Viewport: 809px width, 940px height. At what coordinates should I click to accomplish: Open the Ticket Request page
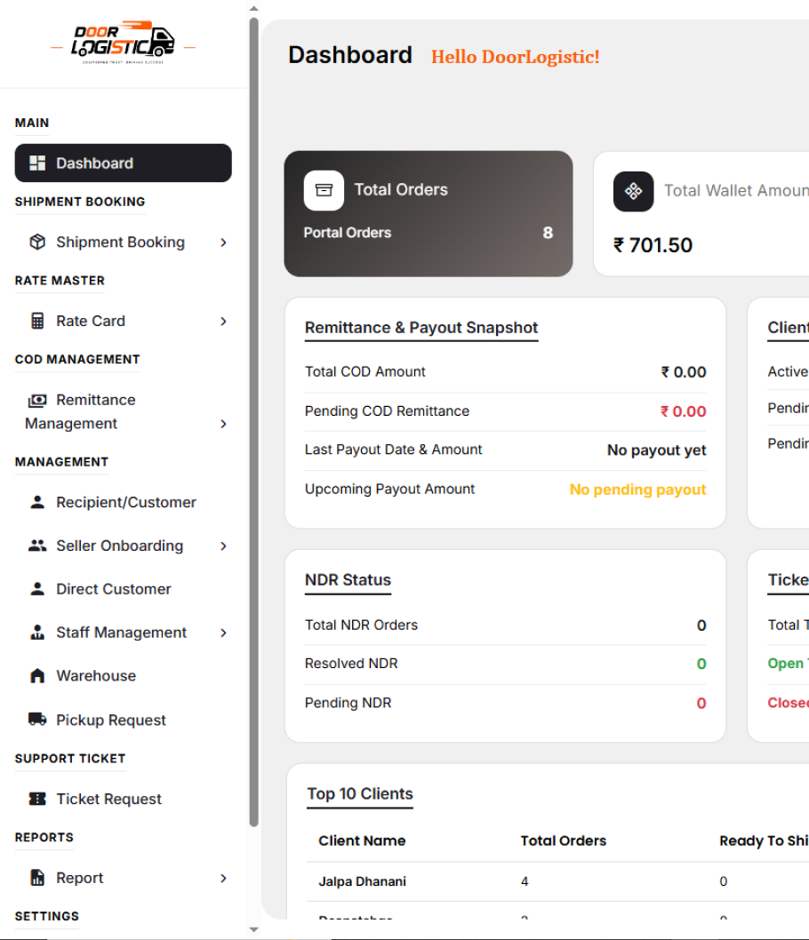pos(123,799)
